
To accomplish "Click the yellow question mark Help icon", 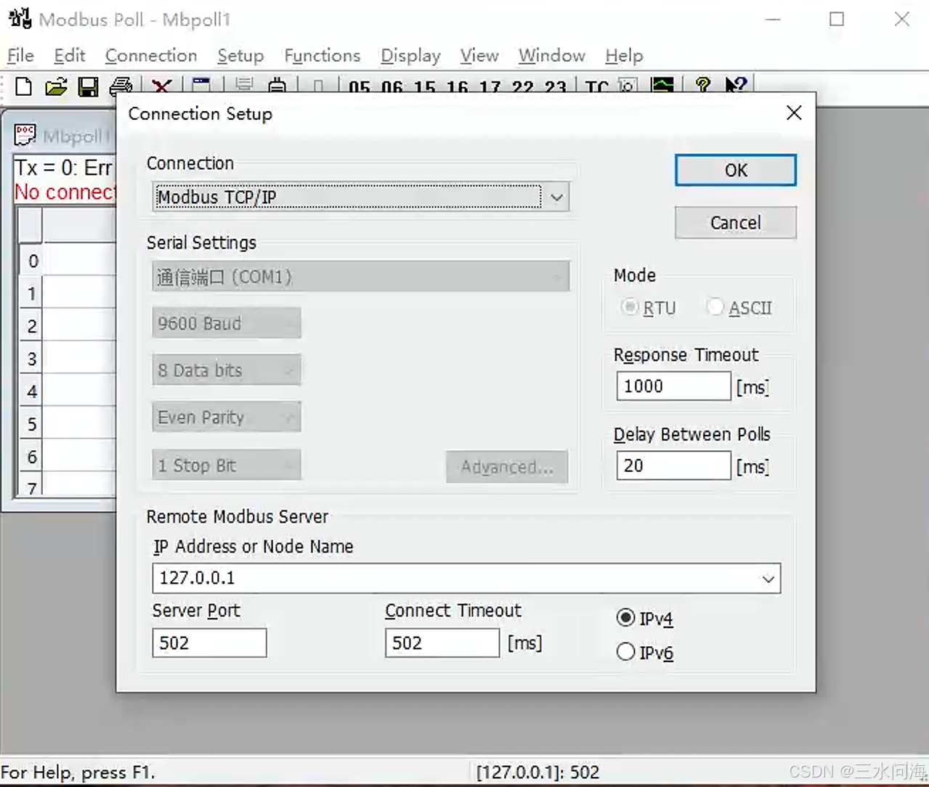I will click(x=702, y=86).
